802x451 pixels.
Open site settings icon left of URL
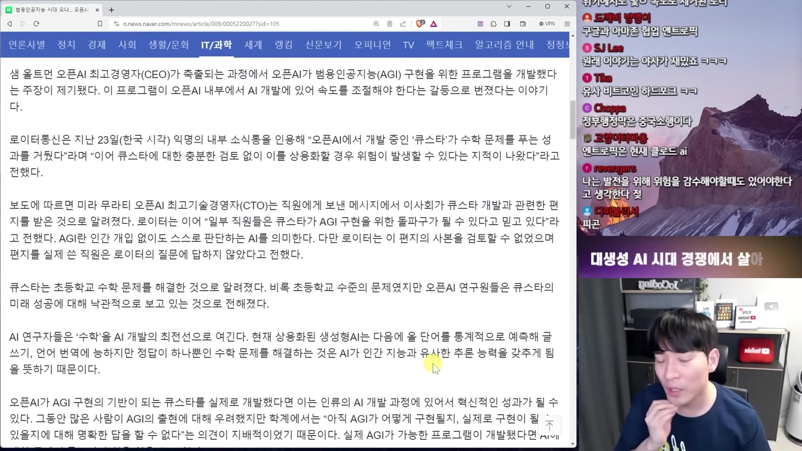116,24
